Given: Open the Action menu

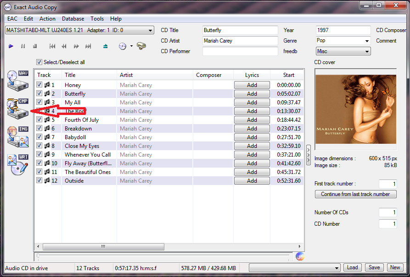Looking at the screenshot, I should [x=47, y=19].
